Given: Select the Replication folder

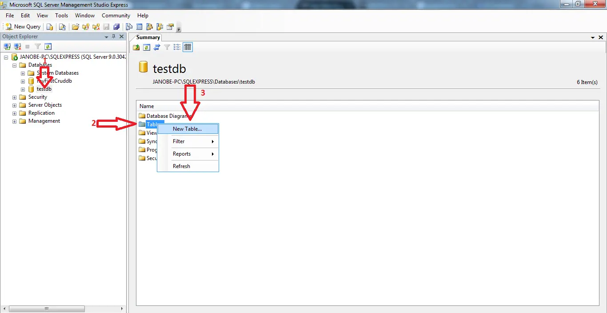Looking at the screenshot, I should [x=41, y=113].
